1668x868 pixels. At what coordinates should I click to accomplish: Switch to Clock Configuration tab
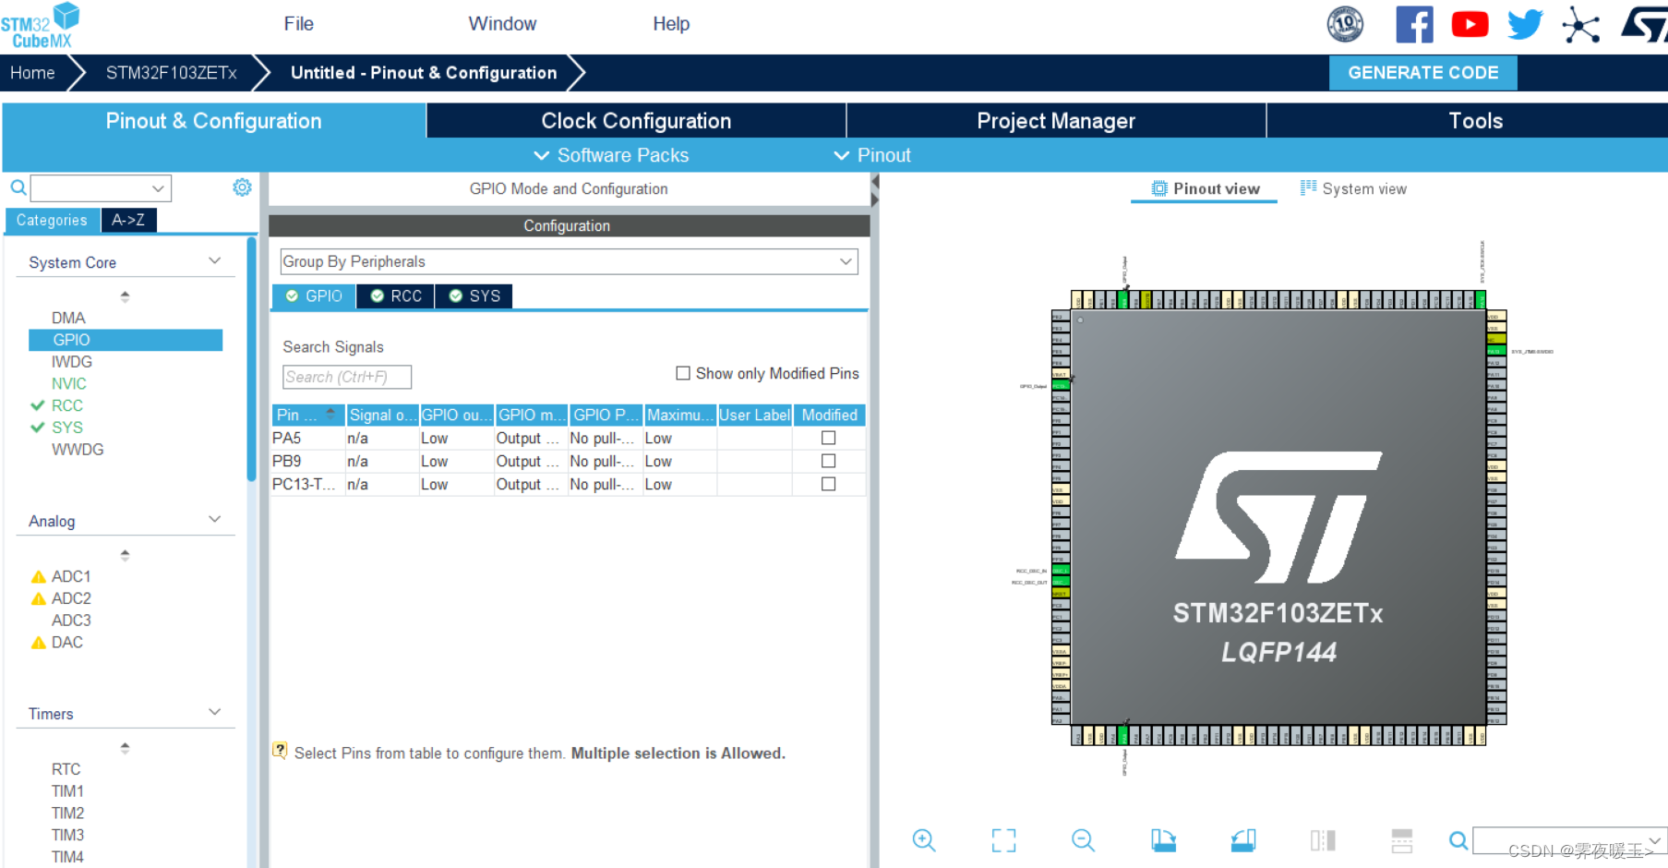click(636, 121)
